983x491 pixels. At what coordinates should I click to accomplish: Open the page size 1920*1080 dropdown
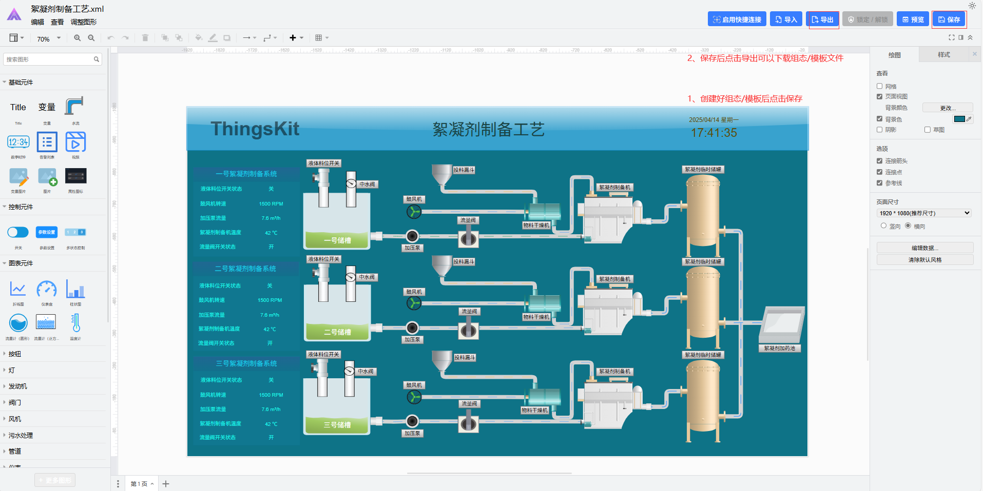tap(924, 213)
